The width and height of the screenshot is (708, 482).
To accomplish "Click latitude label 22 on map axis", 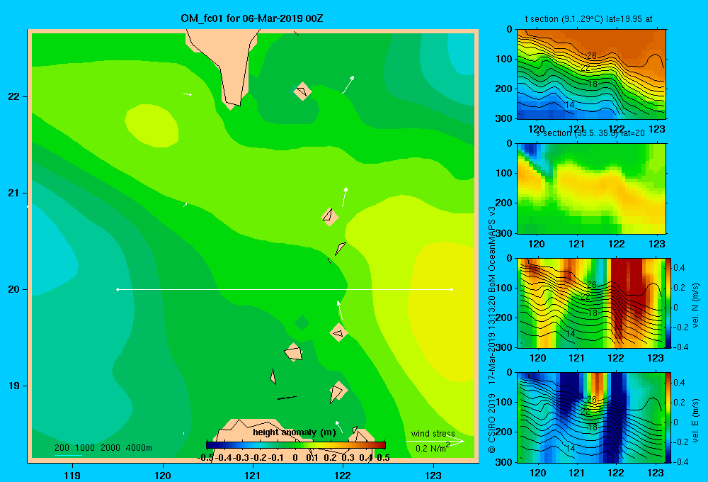I will click(x=14, y=96).
